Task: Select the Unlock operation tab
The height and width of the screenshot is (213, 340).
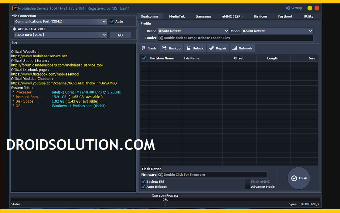Action: point(195,48)
